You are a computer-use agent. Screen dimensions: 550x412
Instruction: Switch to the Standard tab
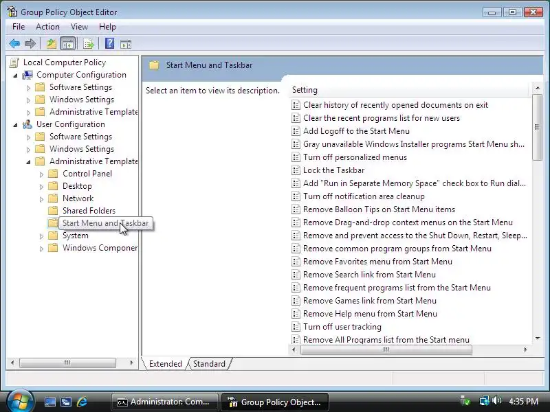pos(209,364)
